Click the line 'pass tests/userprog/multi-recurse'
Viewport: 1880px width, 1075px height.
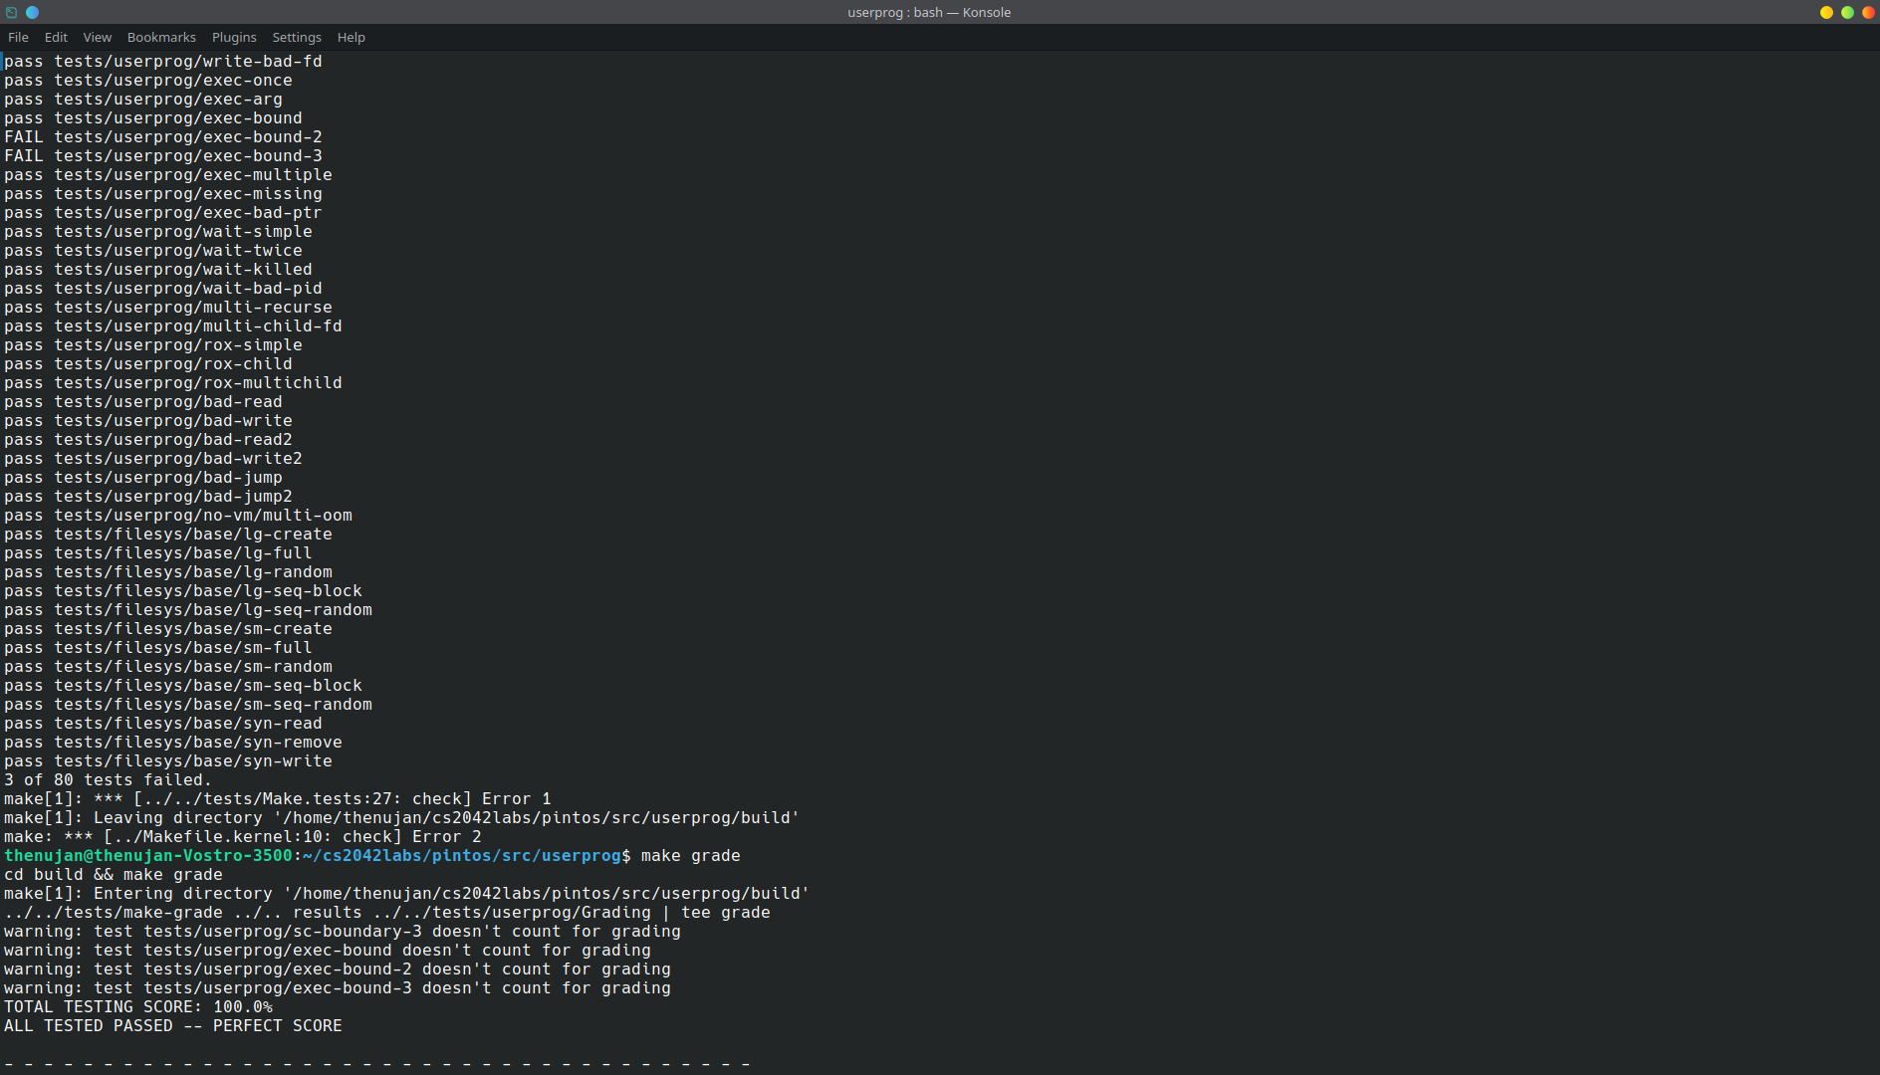[168, 308]
